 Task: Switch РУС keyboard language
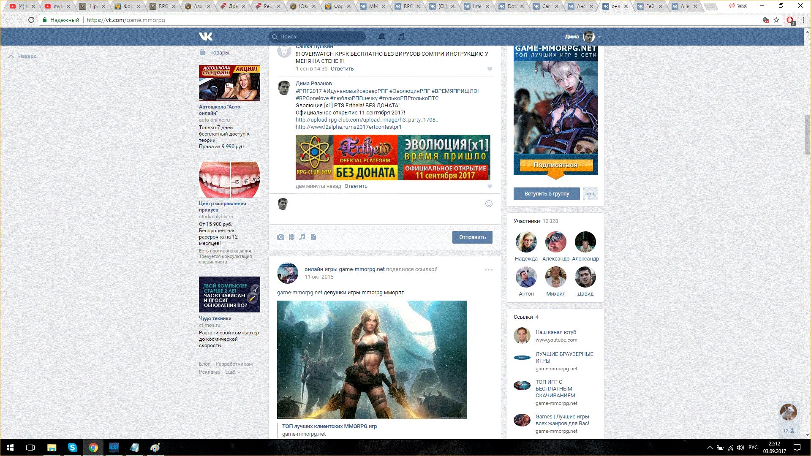click(x=753, y=448)
